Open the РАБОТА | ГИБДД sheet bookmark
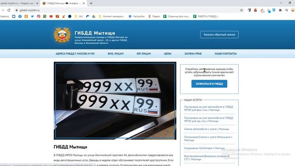The image size is (295, 166). pyautogui.click(x=206, y=17)
